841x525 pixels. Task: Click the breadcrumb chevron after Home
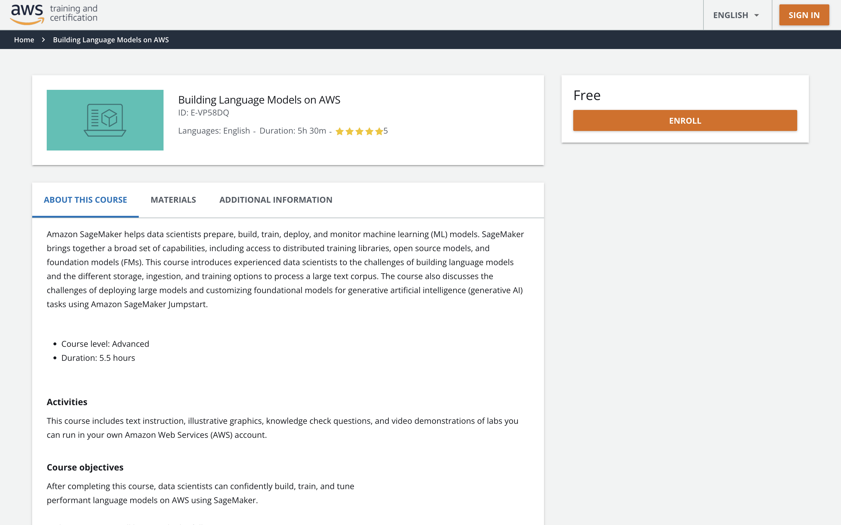tap(44, 40)
